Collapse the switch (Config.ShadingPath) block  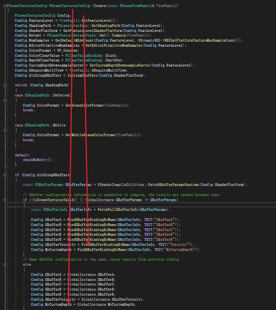coord(5,86)
